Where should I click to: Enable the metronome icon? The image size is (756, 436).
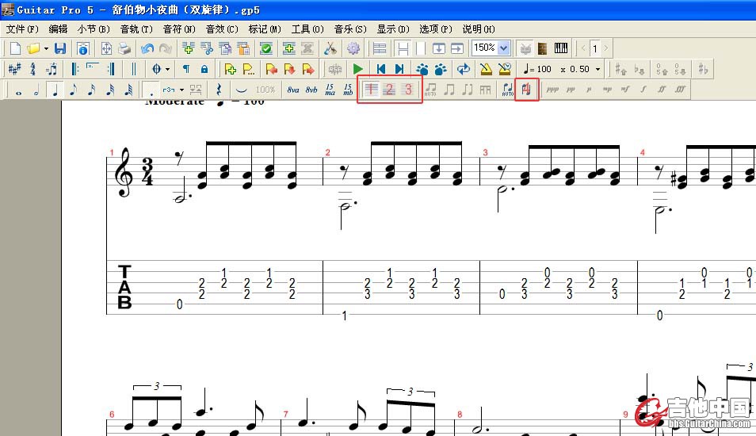click(486, 69)
